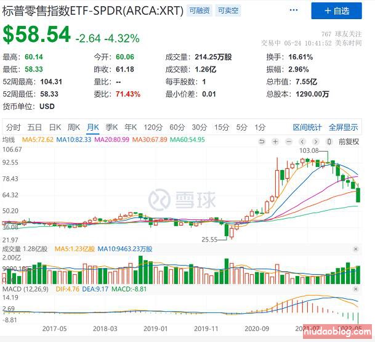Click the 换手 value 16.61%

(300, 57)
